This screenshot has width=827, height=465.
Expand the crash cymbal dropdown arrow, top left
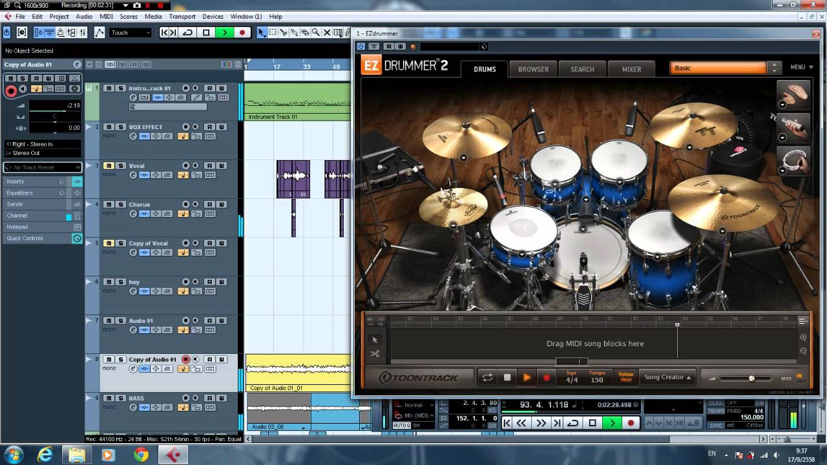tap(463, 158)
